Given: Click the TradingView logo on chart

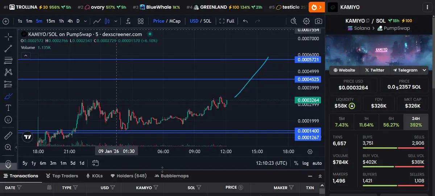Looking at the screenshot, I should click(x=27, y=137).
